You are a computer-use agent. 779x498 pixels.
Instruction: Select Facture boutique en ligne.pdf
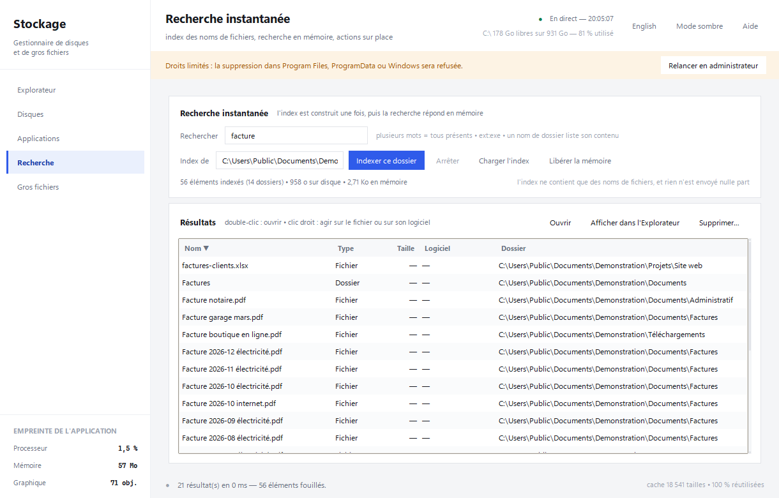pos(463,335)
